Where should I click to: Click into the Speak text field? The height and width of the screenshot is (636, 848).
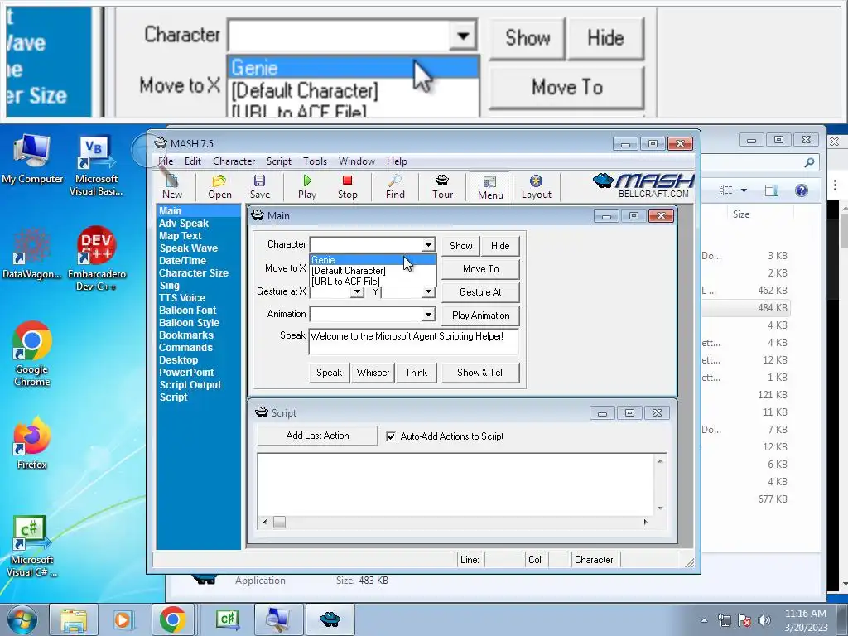tap(414, 341)
